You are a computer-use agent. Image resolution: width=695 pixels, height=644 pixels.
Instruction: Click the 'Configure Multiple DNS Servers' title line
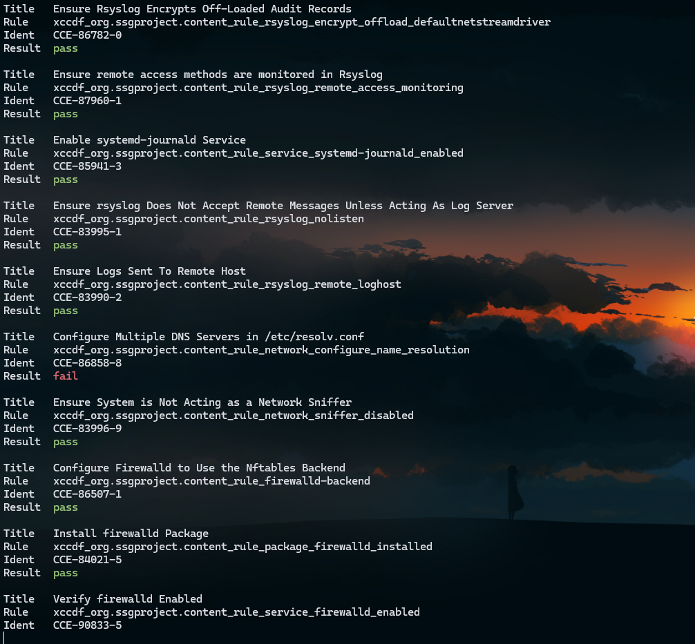pyautogui.click(x=208, y=337)
